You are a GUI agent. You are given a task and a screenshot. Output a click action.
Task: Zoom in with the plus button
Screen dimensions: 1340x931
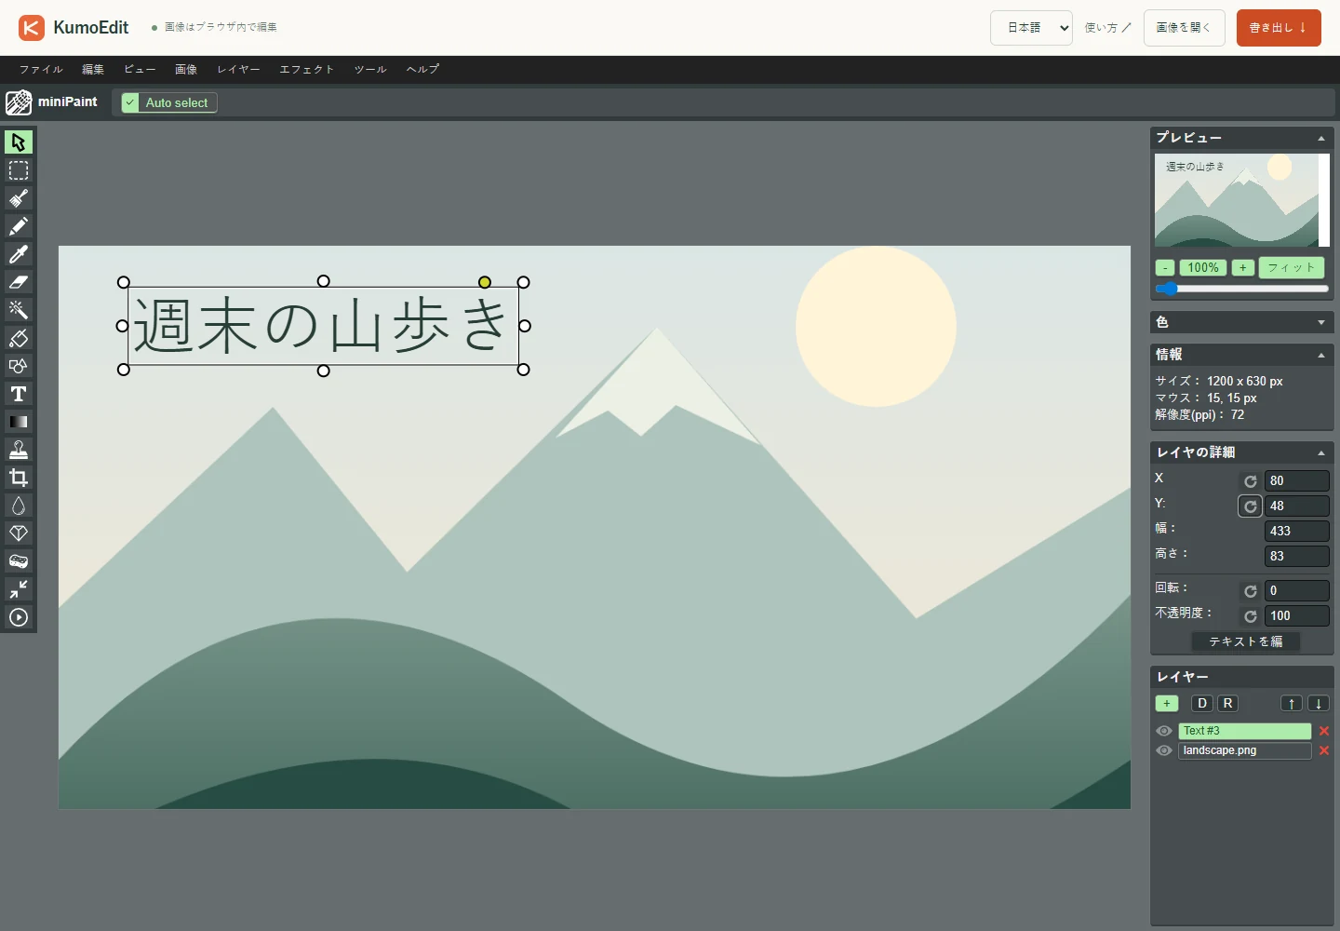(1242, 268)
